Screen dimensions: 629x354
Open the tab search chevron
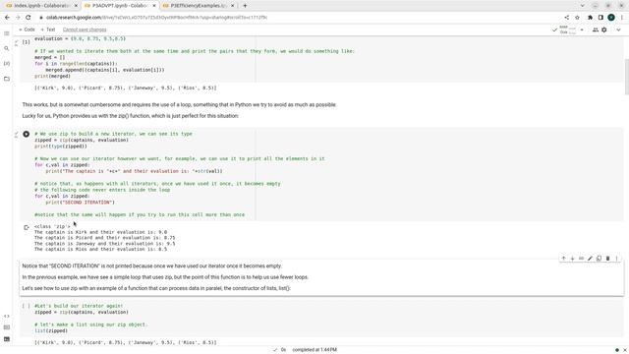(x=583, y=6)
